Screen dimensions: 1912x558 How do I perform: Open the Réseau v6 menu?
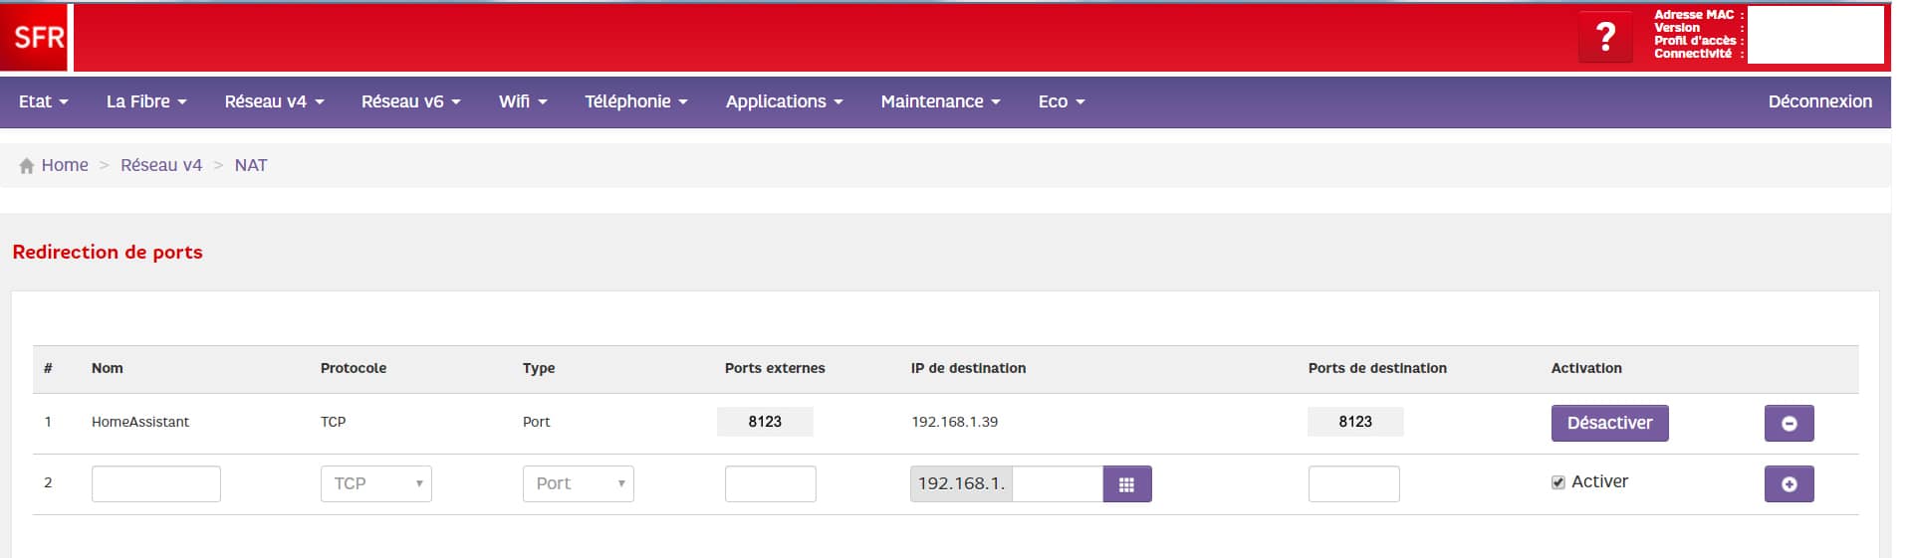click(x=410, y=101)
